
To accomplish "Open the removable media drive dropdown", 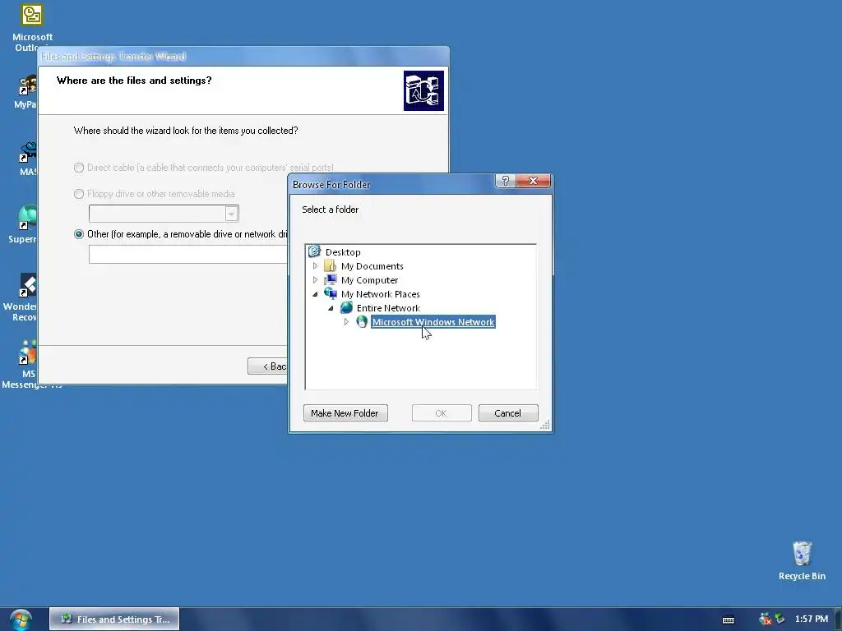I will 231,214.
